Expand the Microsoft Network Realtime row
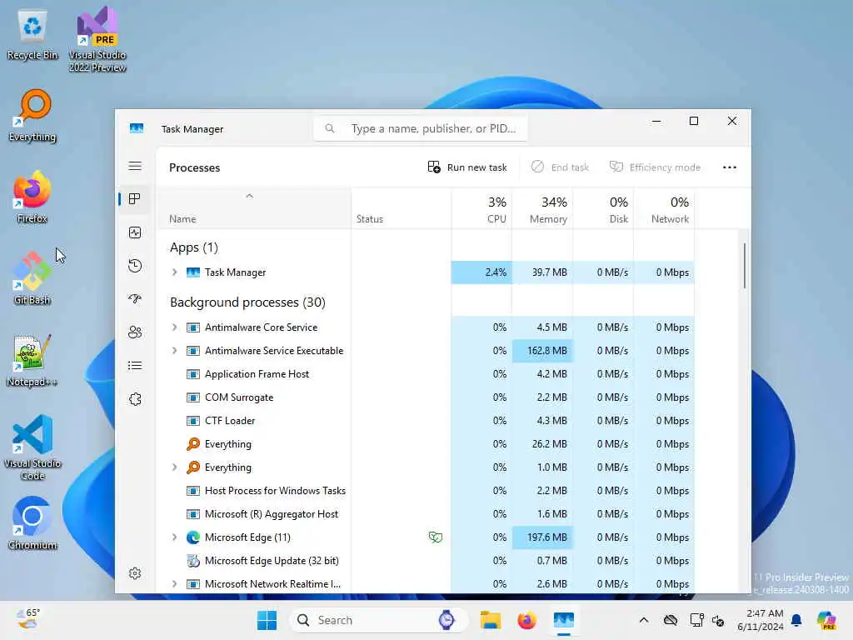Viewport: 853px width, 640px height. point(175,584)
